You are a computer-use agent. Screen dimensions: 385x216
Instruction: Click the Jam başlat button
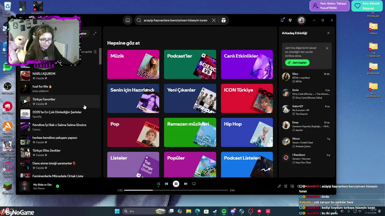pos(297,62)
